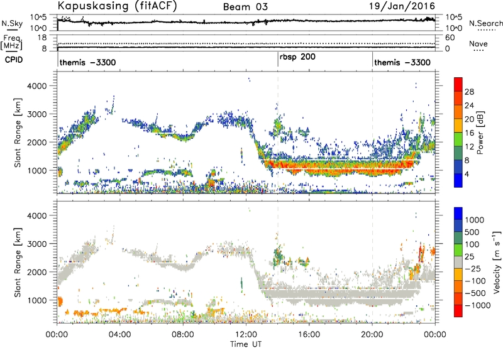Click the 'N.Sky' legend label
503x348 pixels.
pyautogui.click(x=12, y=23)
